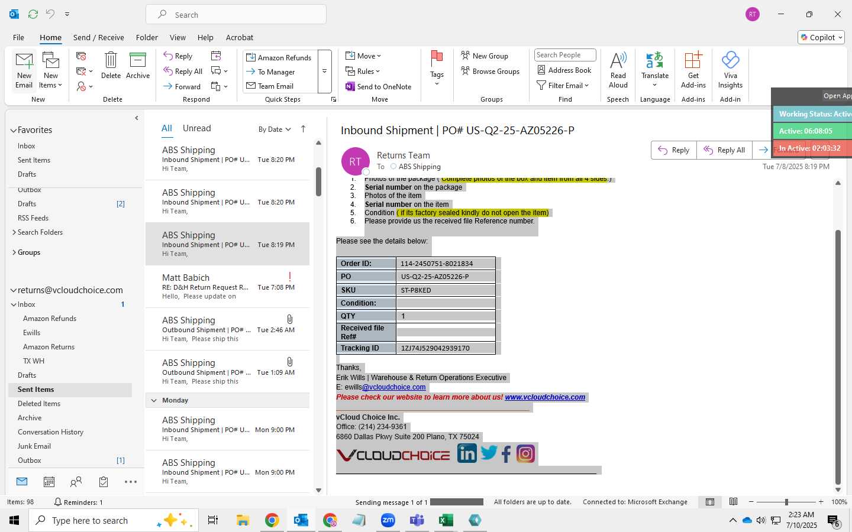Open the By Date sort dropdown
Viewport: 852px width, 532px height.
click(275, 129)
